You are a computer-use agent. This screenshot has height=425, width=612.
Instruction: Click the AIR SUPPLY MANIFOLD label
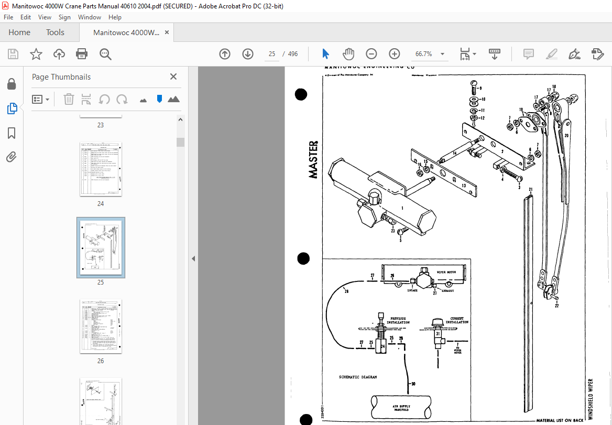pyautogui.click(x=401, y=408)
